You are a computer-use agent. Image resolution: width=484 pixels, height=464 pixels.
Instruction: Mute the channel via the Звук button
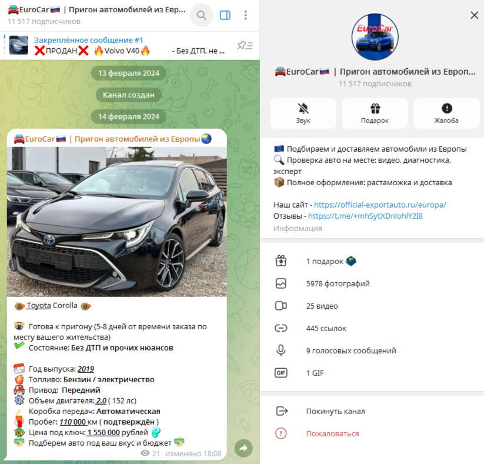click(x=303, y=113)
